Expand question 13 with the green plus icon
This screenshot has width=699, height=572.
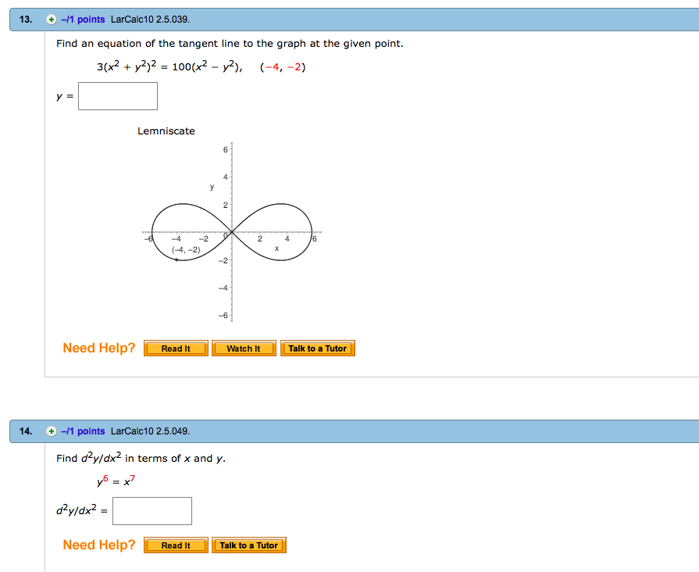click(52, 20)
